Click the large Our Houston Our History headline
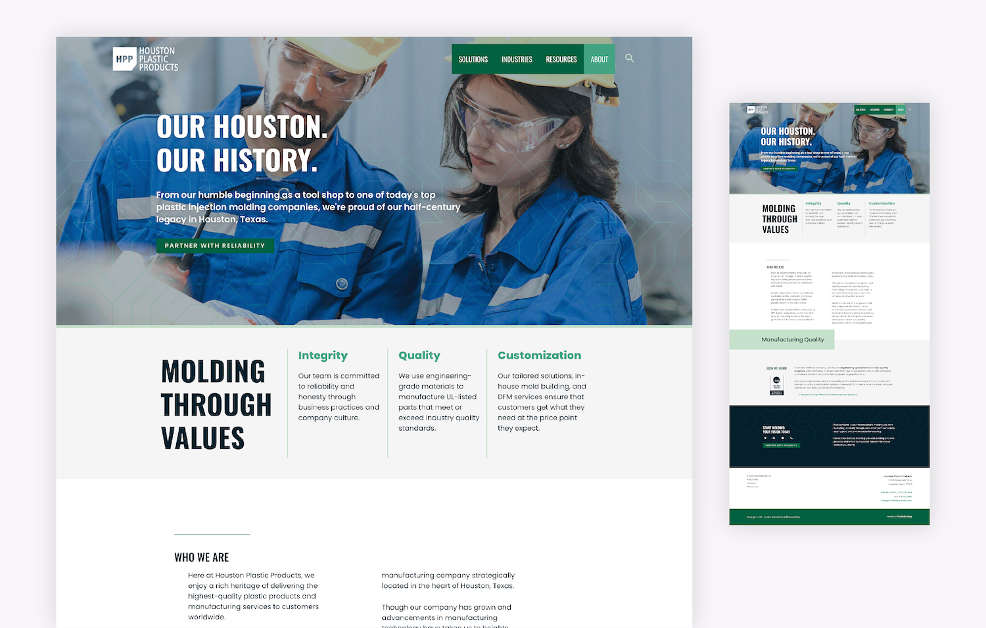This screenshot has height=628, width=986. click(242, 143)
